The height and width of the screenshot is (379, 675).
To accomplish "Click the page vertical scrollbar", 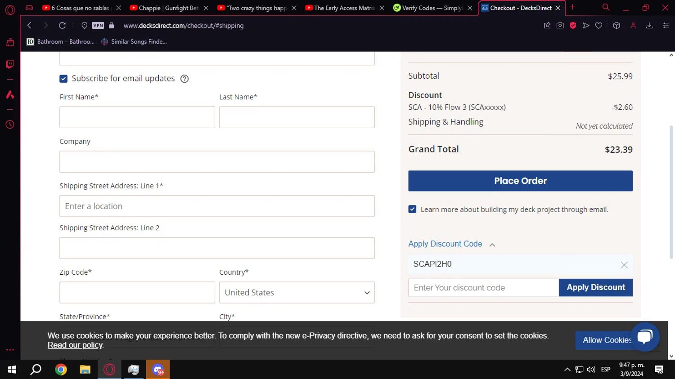I will pyautogui.click(x=671, y=193).
